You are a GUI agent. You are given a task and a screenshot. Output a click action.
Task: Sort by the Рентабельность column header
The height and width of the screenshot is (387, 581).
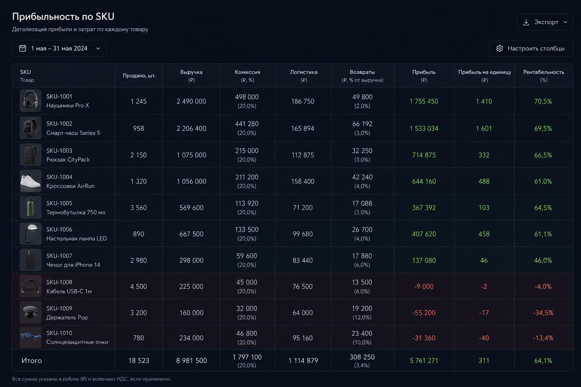(544, 76)
